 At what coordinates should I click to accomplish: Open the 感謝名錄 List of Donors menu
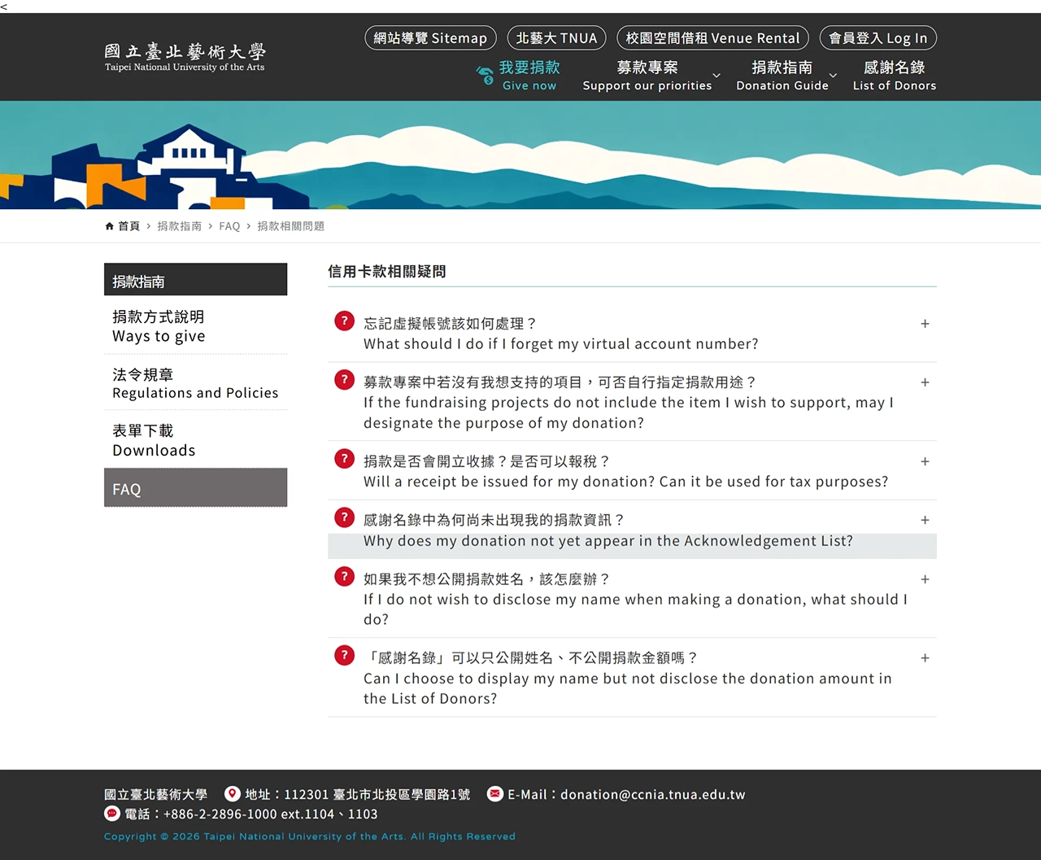click(x=895, y=76)
